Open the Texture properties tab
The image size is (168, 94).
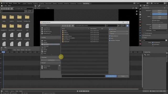(x=140, y=44)
